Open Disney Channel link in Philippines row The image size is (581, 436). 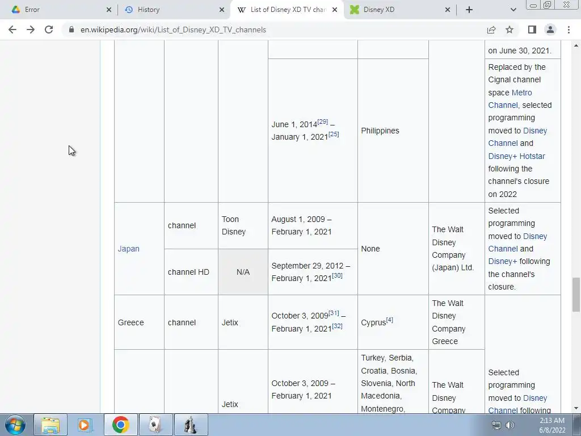(517, 137)
